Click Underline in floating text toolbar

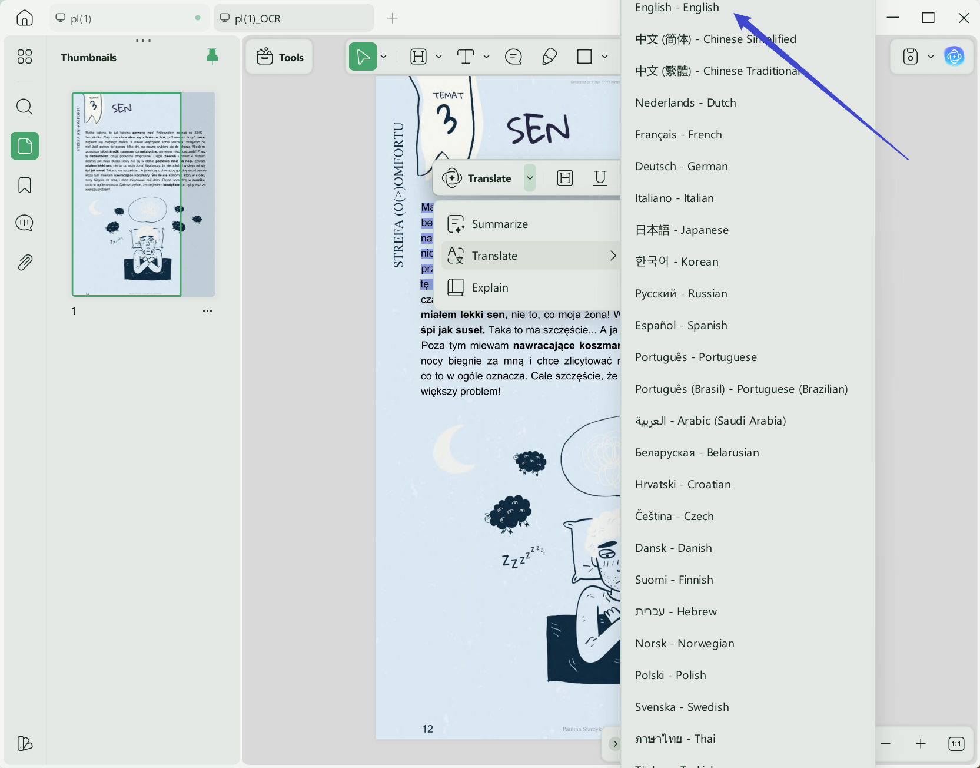pyautogui.click(x=600, y=178)
